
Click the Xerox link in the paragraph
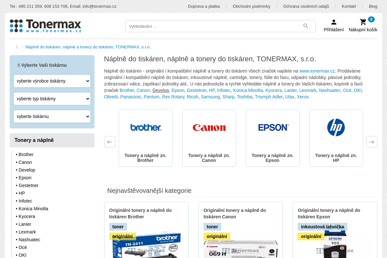[303, 97]
